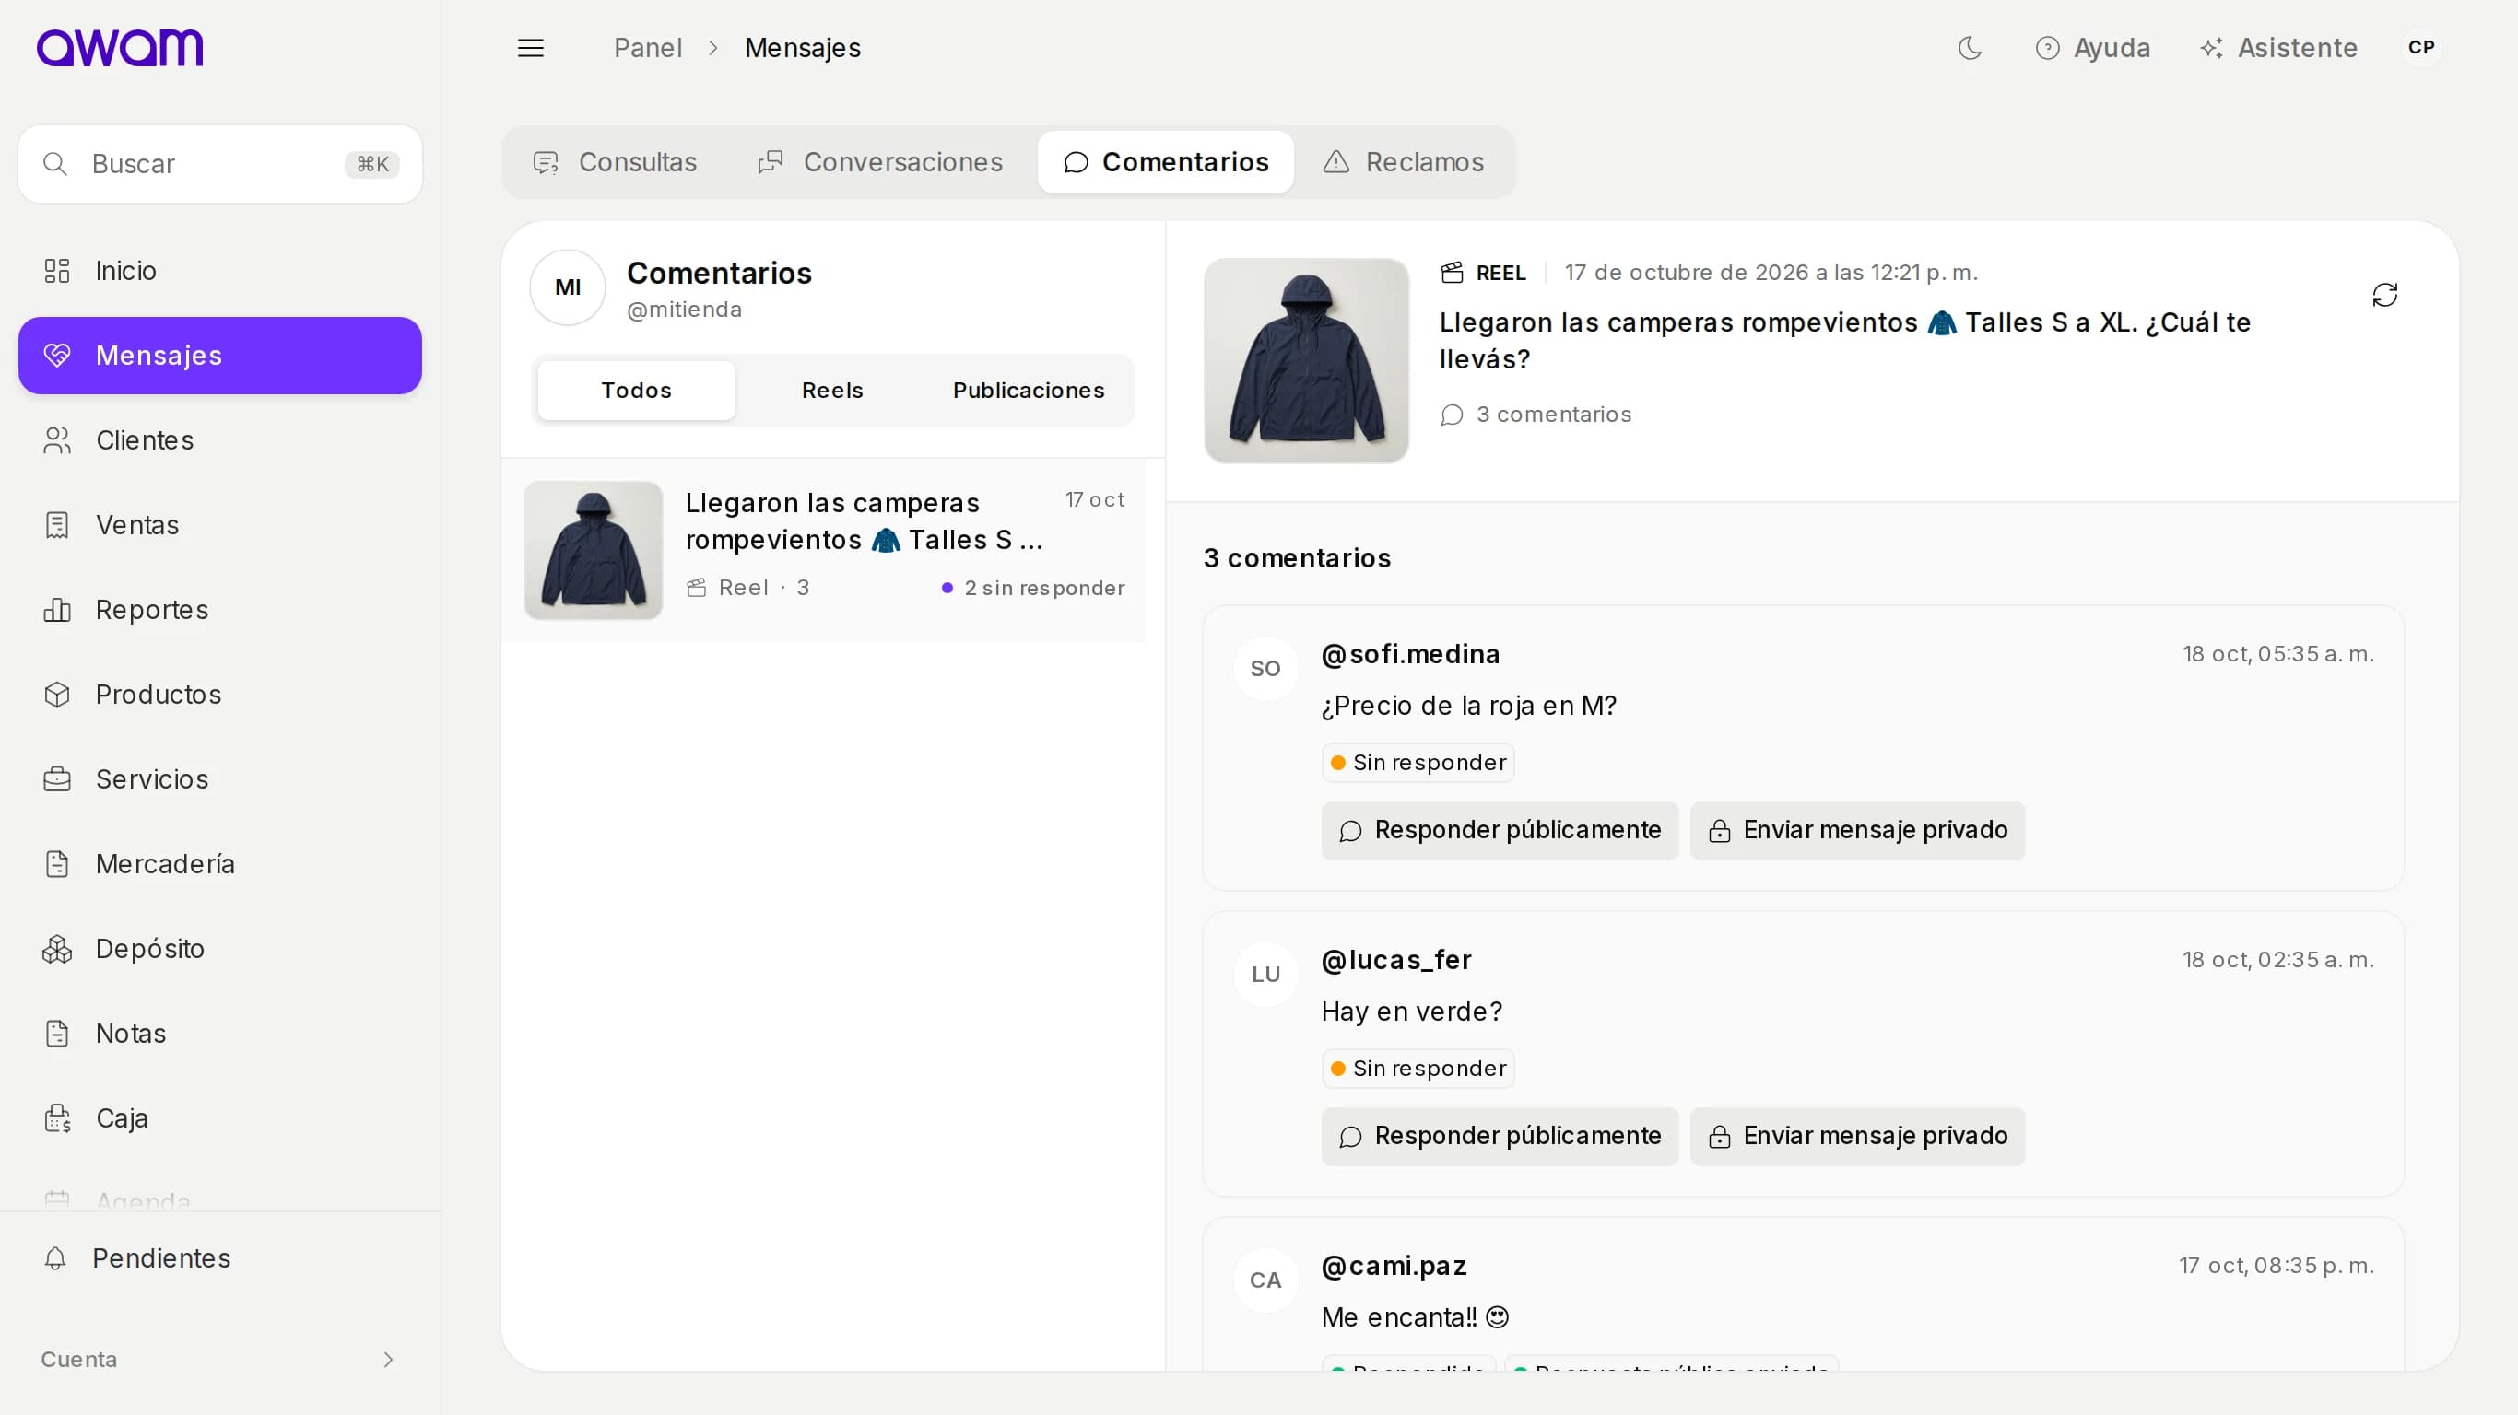Open Clientes section
The image size is (2518, 1415).
coord(220,440)
